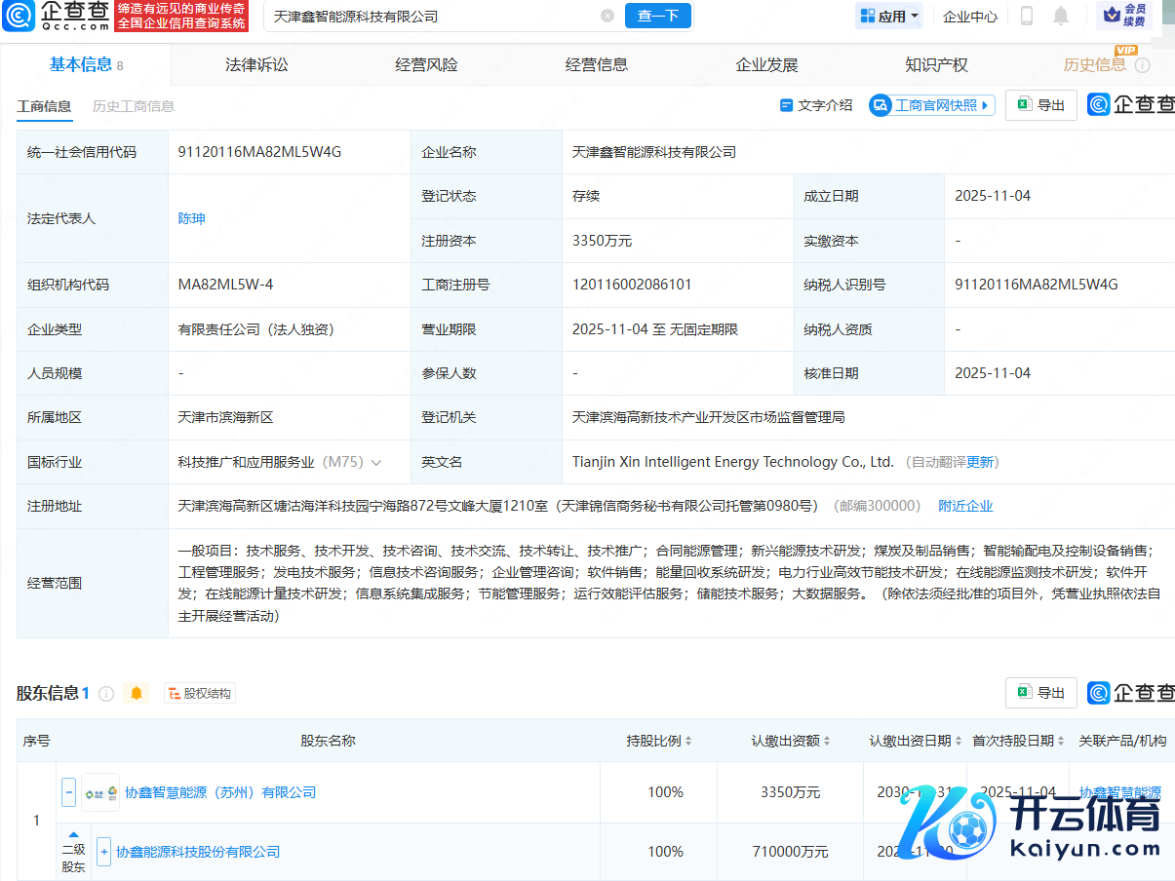
Task: Expand the 国标行业 chevron dropdown
Action: (376, 462)
